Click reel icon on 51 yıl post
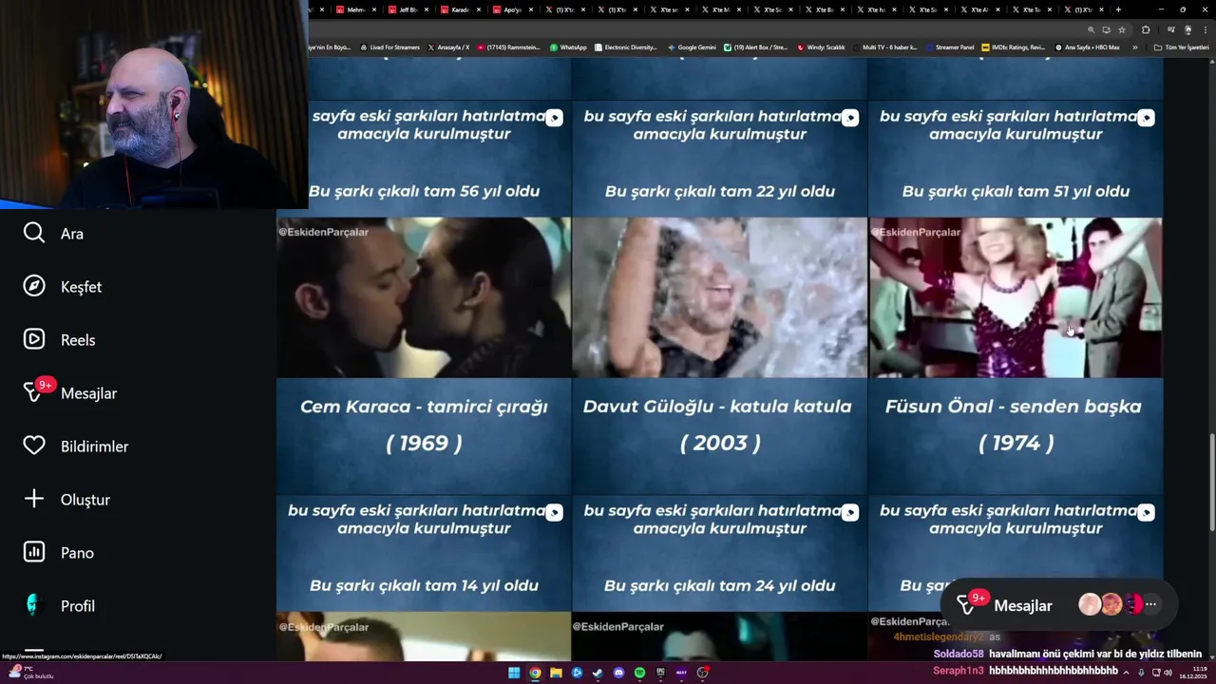Viewport: 1216px width, 684px height. (1147, 118)
